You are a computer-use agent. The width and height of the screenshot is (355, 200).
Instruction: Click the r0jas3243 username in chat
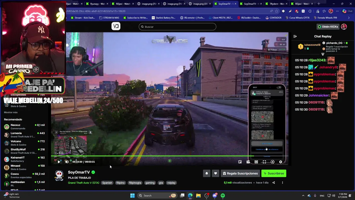[x=316, y=60]
